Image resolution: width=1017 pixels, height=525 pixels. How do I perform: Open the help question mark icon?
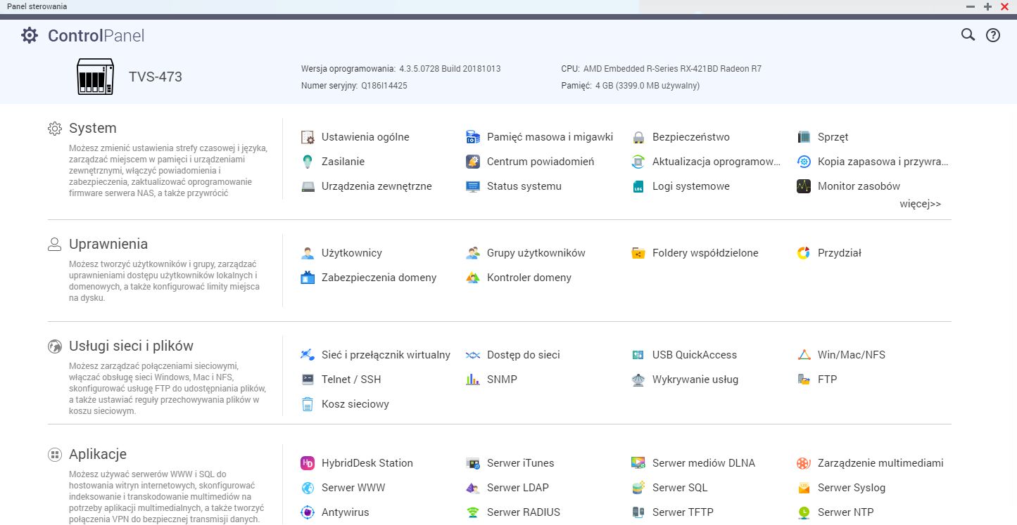pyautogui.click(x=992, y=35)
